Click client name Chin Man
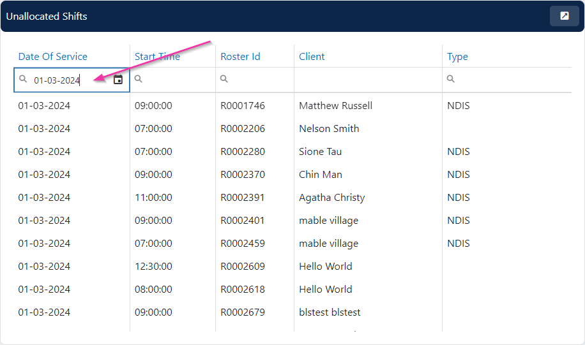Viewport: 585px width, 345px height. pos(320,175)
